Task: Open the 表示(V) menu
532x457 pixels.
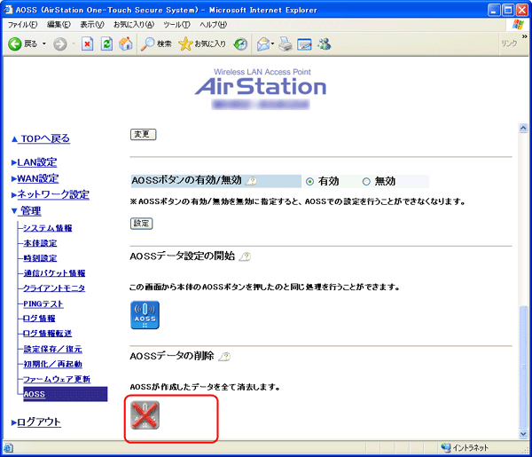Action: point(92,25)
